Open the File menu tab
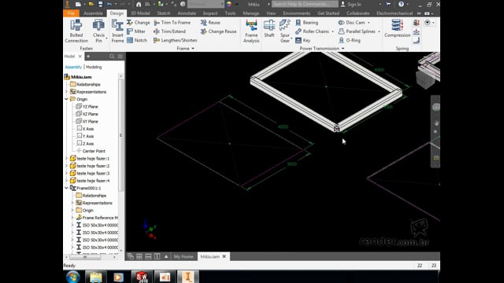This screenshot has width=504, height=283. tap(71, 13)
